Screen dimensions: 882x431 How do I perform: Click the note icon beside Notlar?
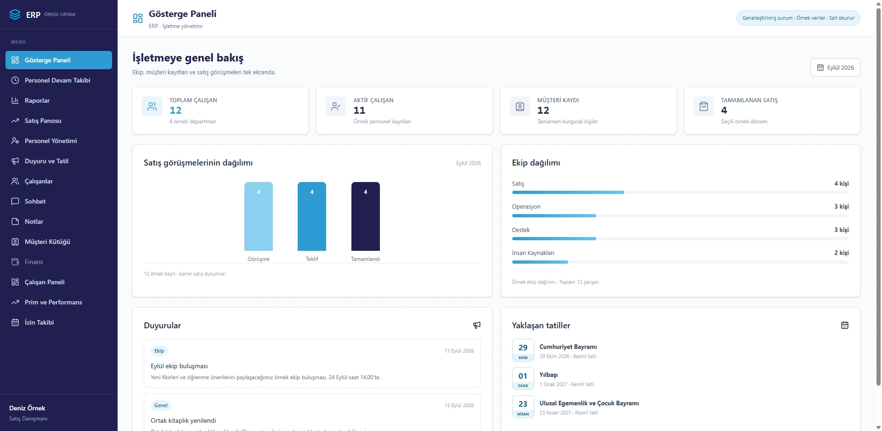click(15, 221)
